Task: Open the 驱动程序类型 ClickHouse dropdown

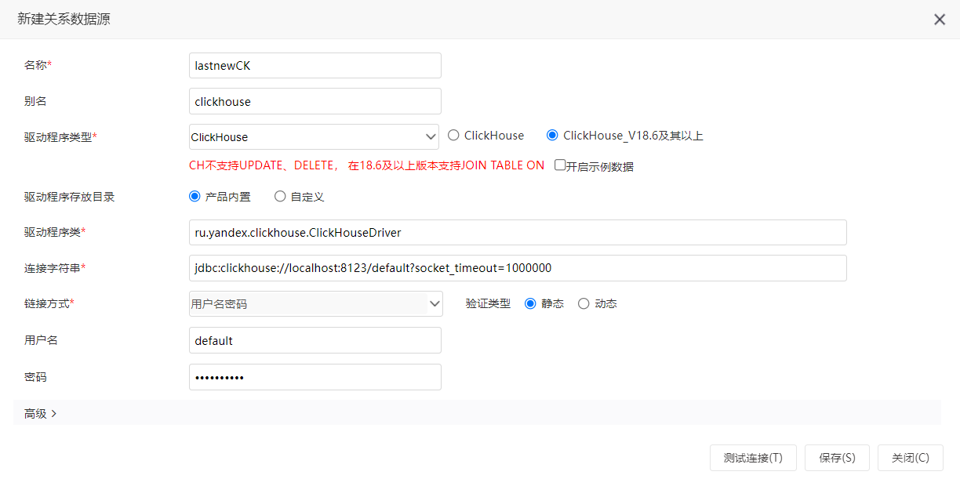Action: pos(314,136)
